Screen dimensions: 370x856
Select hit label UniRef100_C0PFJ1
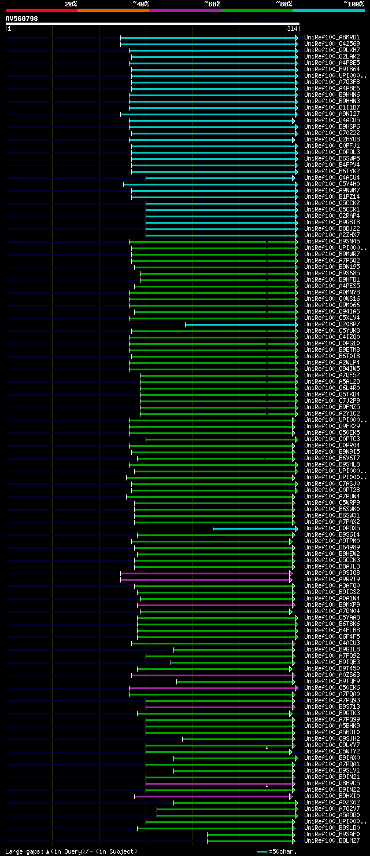point(332,145)
